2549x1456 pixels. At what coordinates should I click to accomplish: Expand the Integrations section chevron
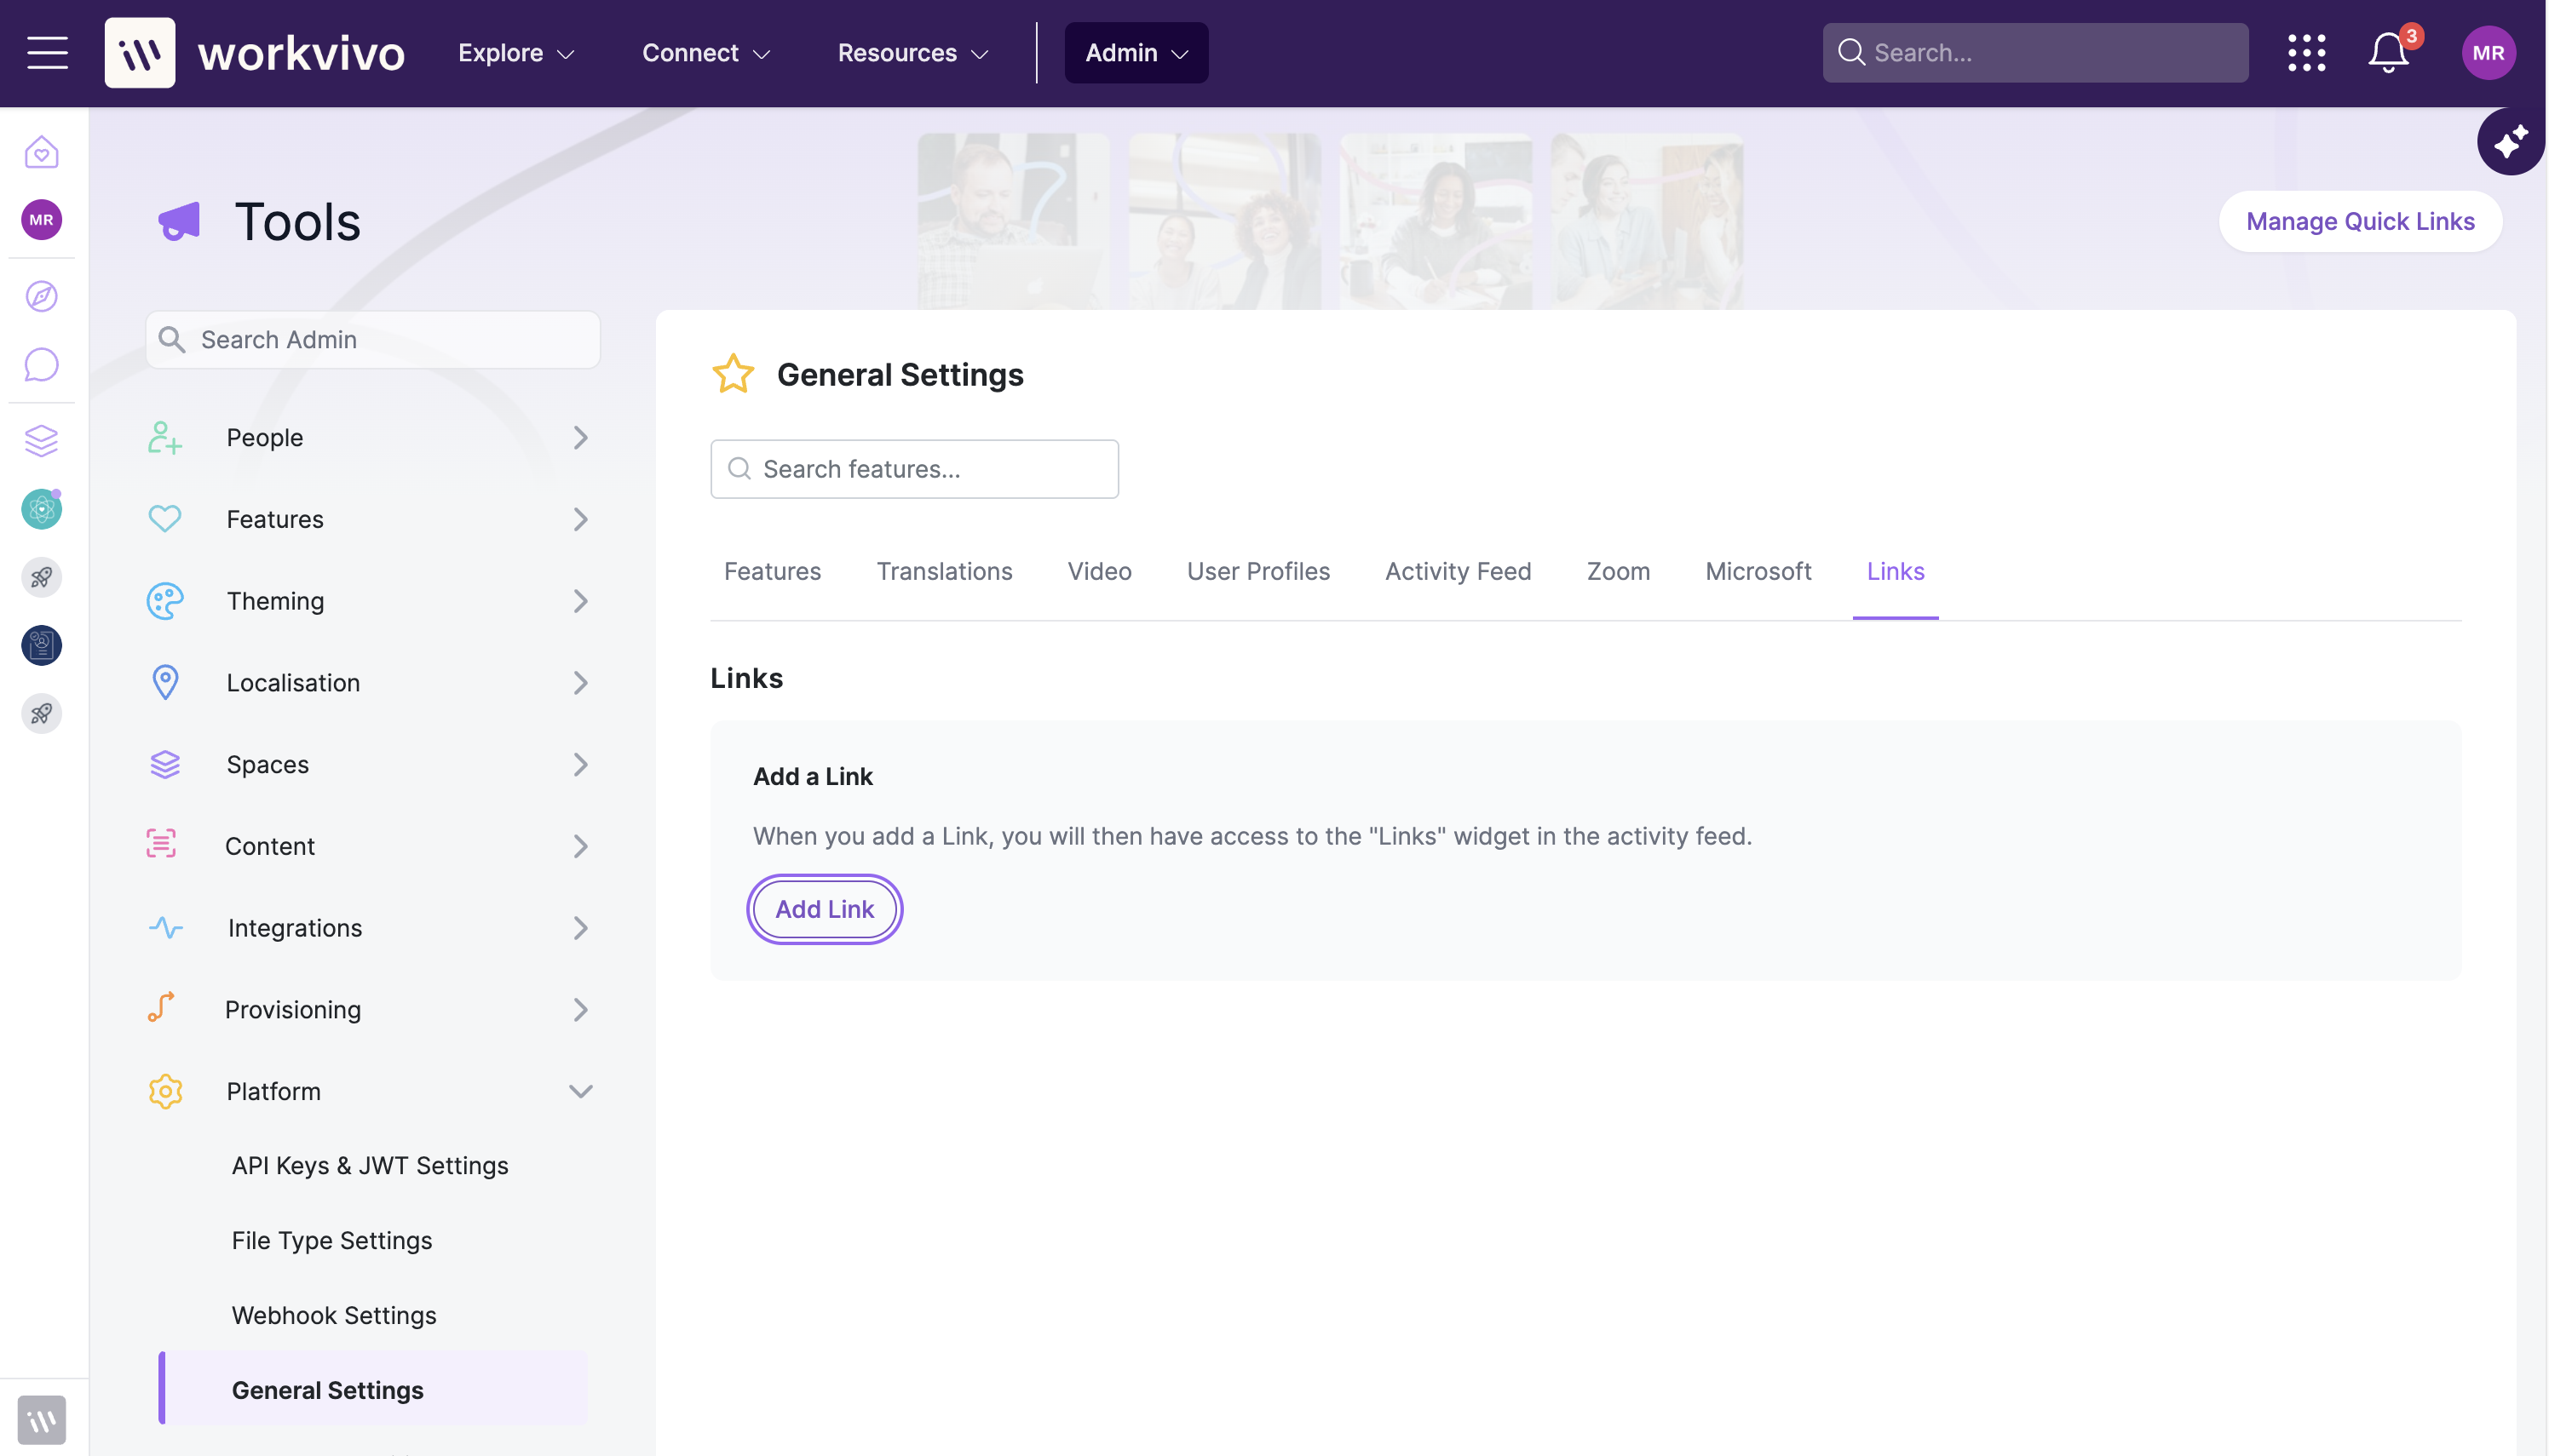[x=581, y=928]
